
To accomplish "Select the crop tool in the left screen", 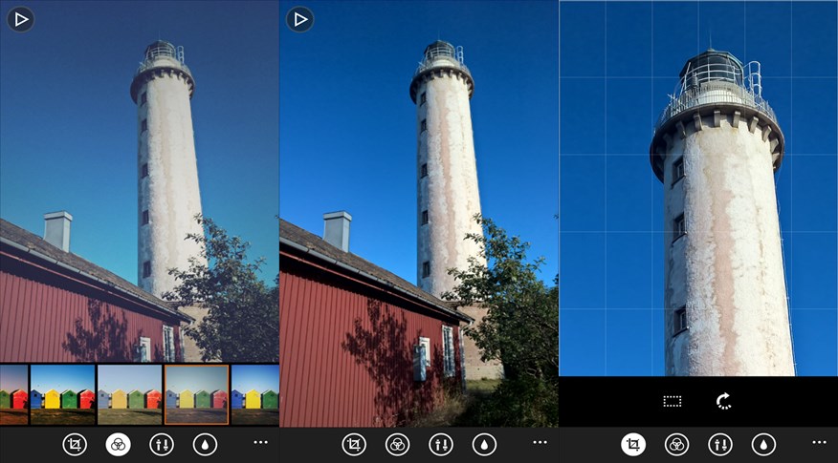I will coord(75,444).
